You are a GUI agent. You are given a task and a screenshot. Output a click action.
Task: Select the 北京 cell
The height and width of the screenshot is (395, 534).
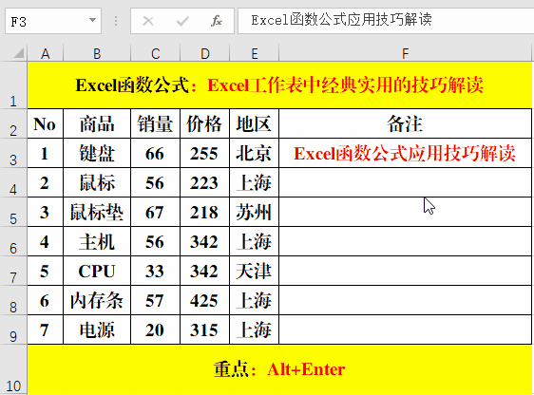point(254,153)
